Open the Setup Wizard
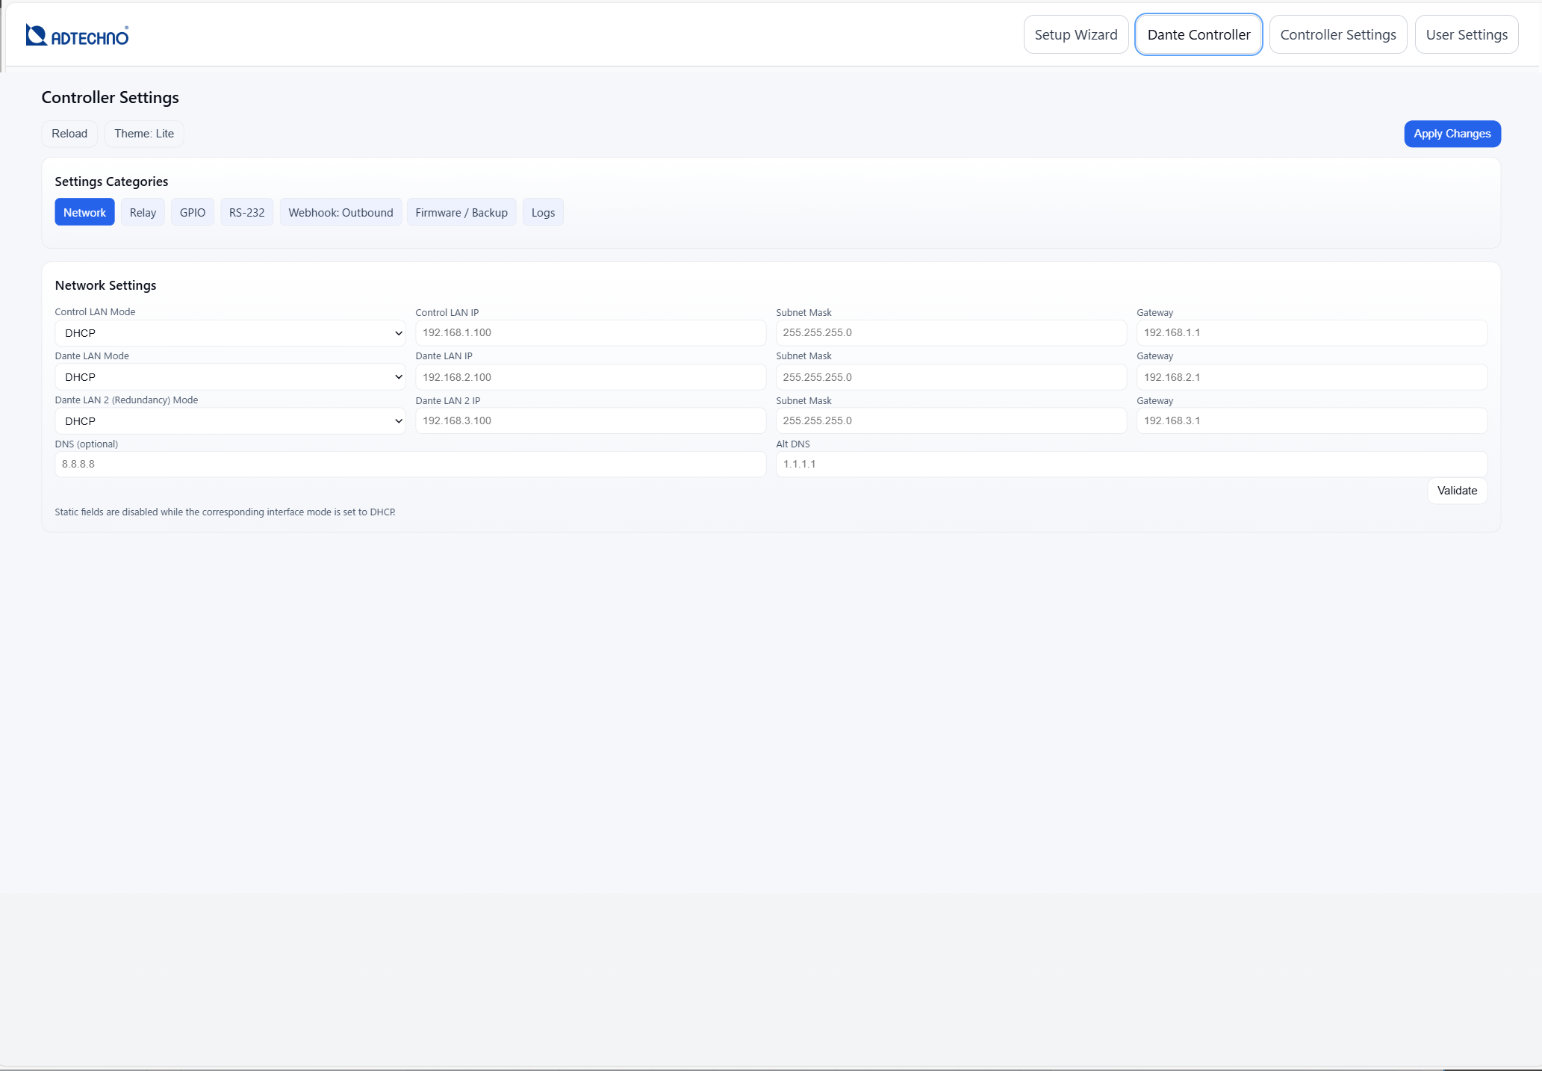 1075,34
